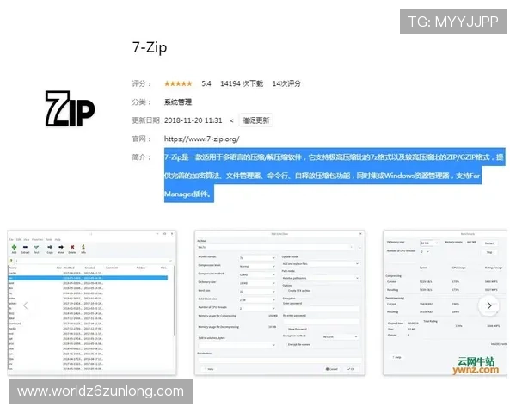Click Modified column header in file list
Screen dimensions: 516x413
pos(69,268)
